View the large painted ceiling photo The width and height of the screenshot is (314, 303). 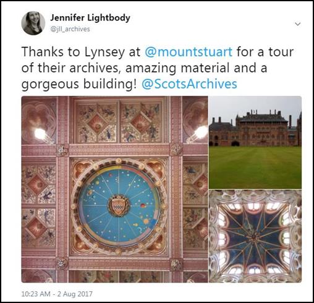(114, 189)
